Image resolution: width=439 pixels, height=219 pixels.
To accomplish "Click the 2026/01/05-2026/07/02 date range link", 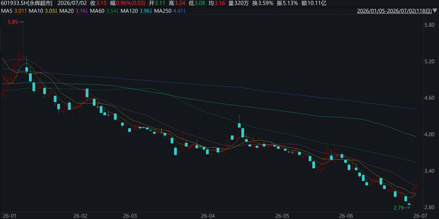I will point(394,11).
